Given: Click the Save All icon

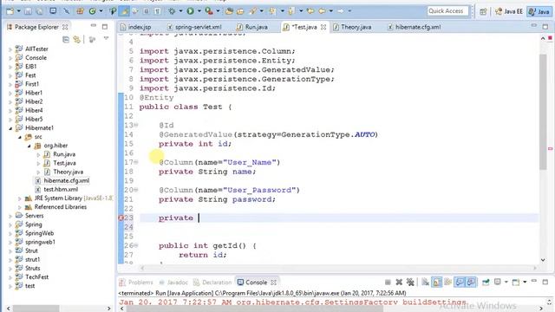Looking at the screenshot, I should 39,11.
